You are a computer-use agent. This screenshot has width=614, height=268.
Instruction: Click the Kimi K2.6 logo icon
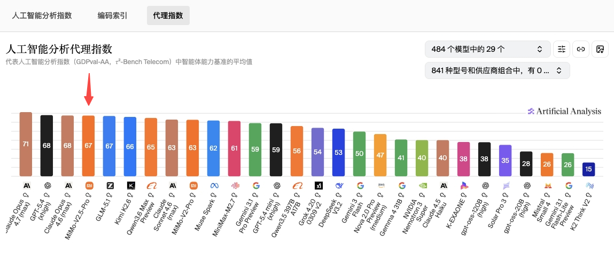[130, 185]
